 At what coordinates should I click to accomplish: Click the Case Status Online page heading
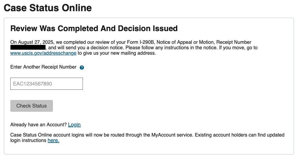tap(47, 8)
